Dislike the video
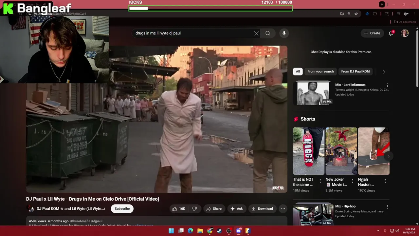Viewport: 419px width, 236px height. click(x=194, y=209)
